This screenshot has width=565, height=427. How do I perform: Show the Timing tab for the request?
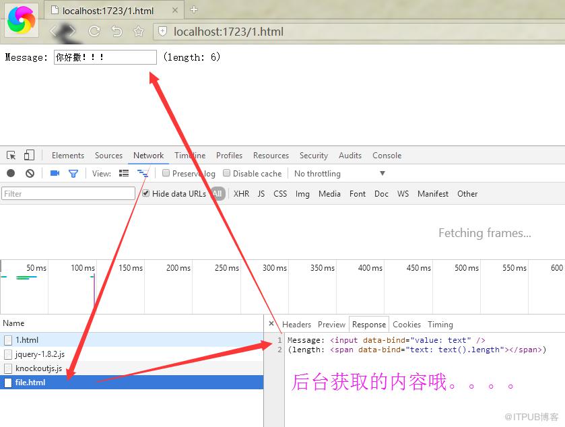(440, 325)
